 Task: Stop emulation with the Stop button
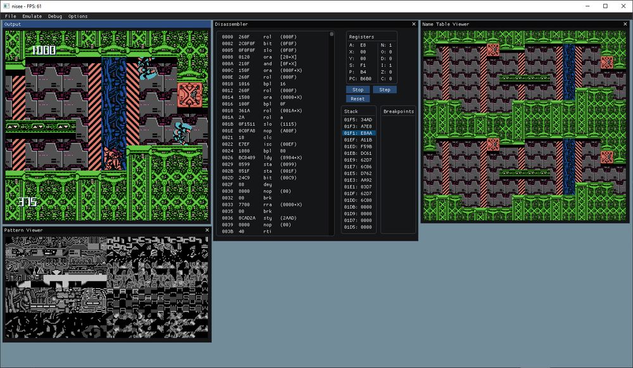(x=358, y=90)
